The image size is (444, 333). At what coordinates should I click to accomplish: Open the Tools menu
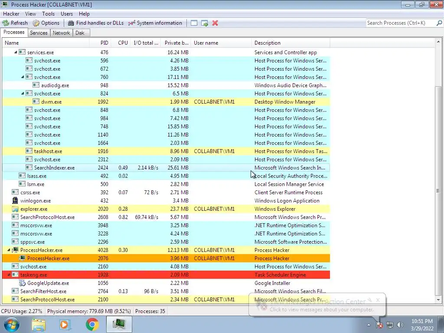click(48, 14)
